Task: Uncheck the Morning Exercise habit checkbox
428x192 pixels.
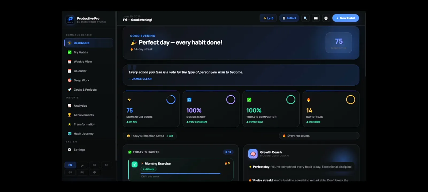Action: click(135, 164)
